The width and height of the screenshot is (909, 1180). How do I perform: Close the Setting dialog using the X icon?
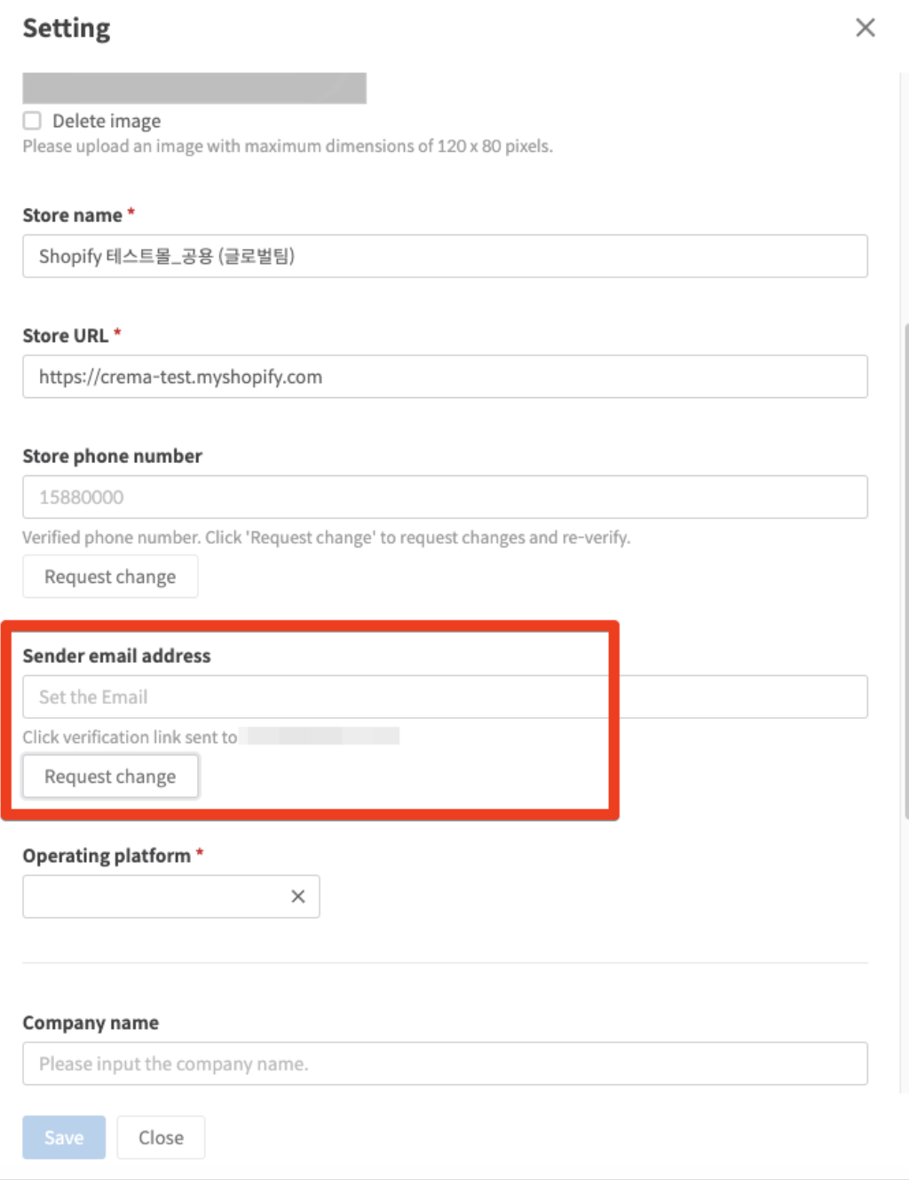point(865,28)
